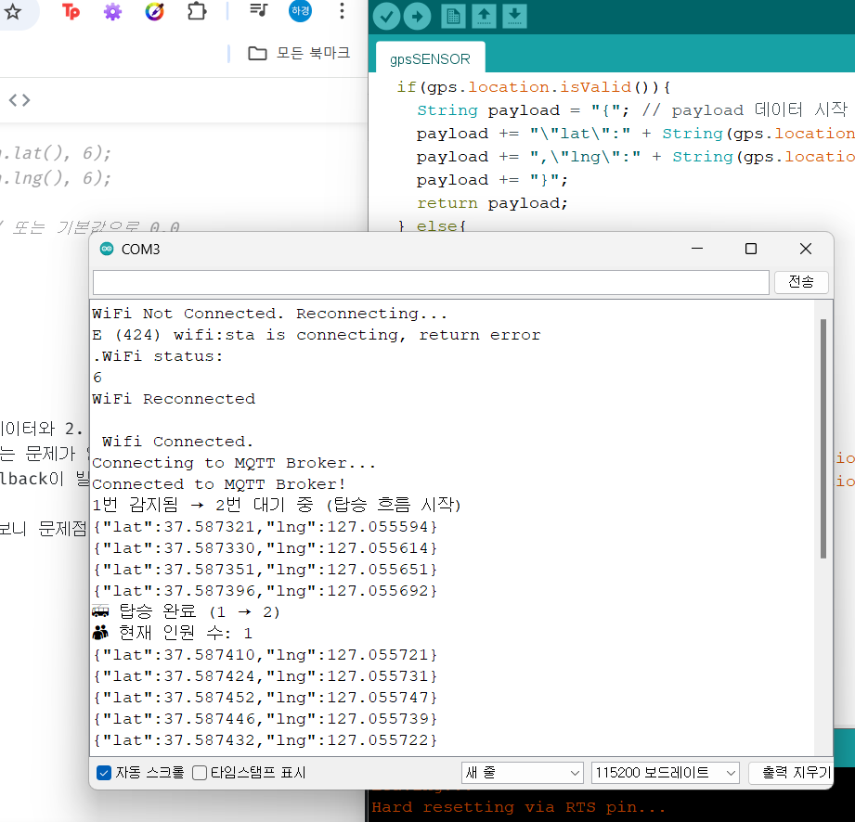Click the 'E (424) wifi:sta is connecting' line
The image size is (855, 822).
click(x=317, y=335)
